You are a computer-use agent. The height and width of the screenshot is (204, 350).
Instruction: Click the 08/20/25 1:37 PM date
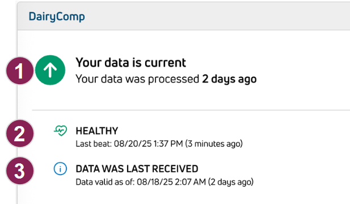pos(149,144)
